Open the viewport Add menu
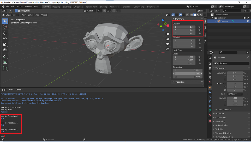The height and width of the screenshot is (142, 251). pyautogui.click(x=37, y=15)
